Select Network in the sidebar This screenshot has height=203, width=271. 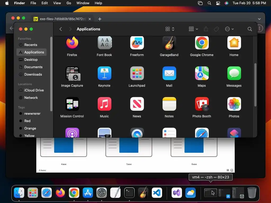pyautogui.click(x=32, y=98)
